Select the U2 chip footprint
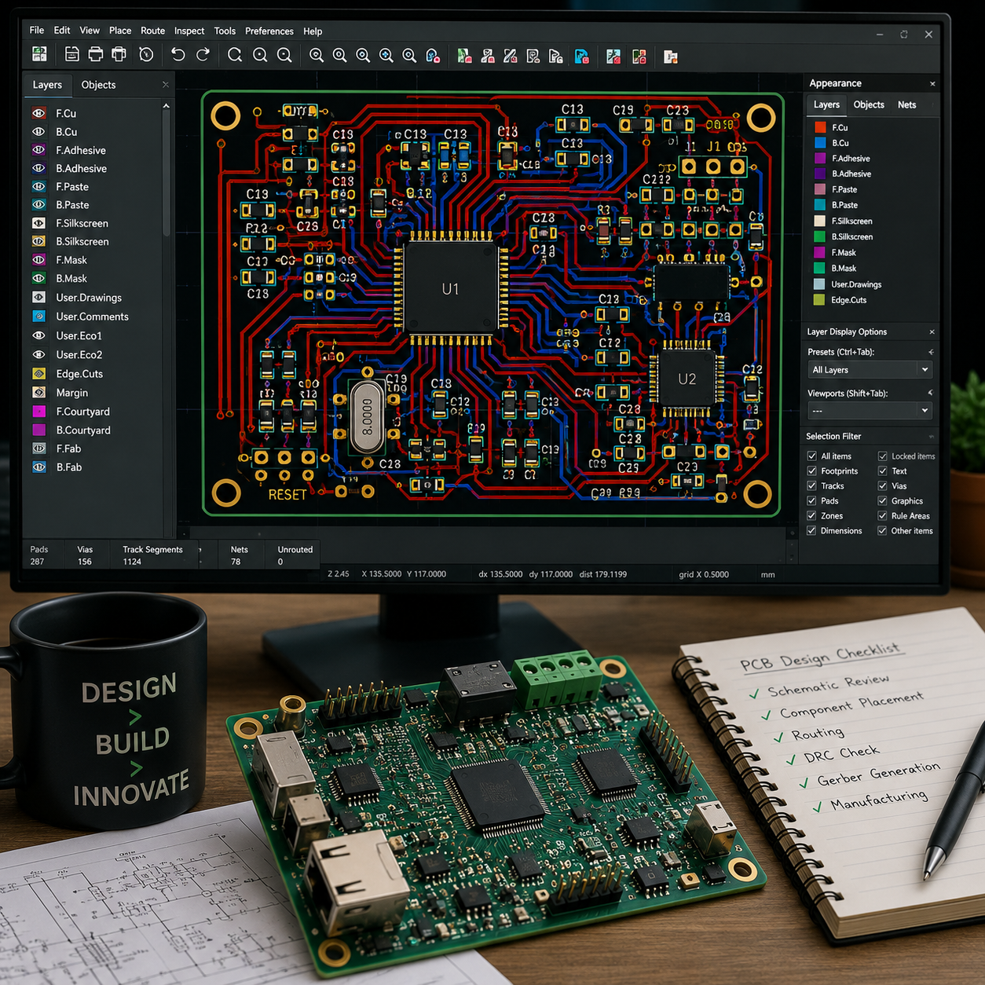985x985 pixels. pos(687,379)
